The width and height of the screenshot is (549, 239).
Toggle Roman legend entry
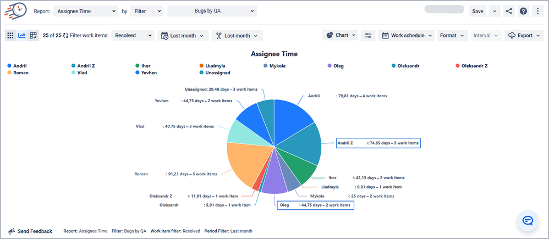click(x=18, y=73)
